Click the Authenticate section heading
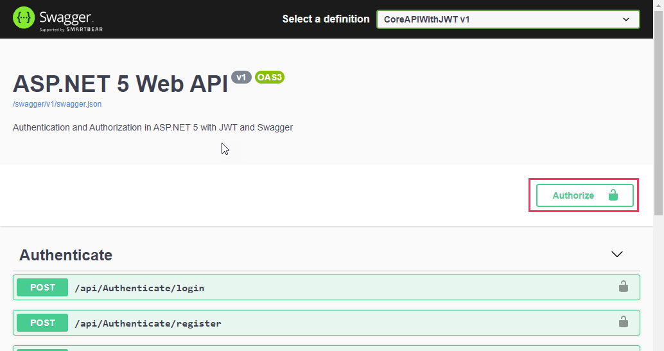This screenshot has width=664, height=351. click(66, 255)
